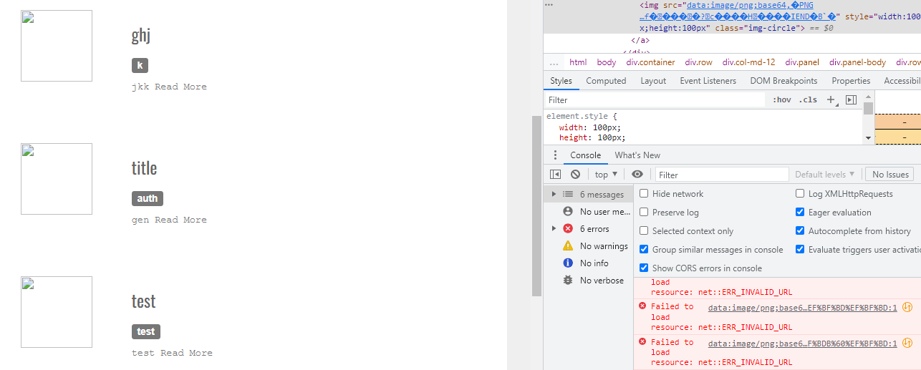Click the Console Filter input
This screenshot has width=921, height=370.
[722, 175]
